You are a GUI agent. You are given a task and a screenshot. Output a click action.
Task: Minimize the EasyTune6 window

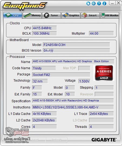click(x=112, y=3)
